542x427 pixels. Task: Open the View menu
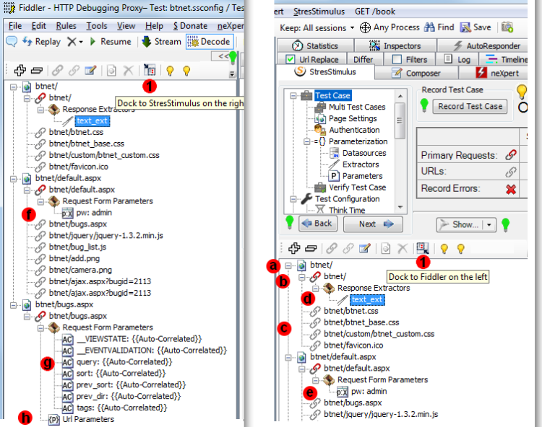click(126, 26)
